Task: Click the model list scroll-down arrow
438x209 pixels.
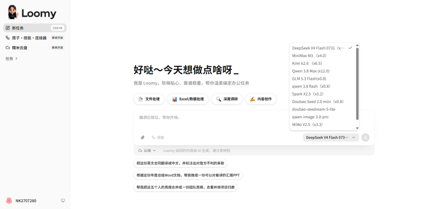Action: (x=357, y=128)
